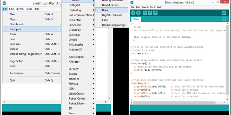Choose Close from File menu

(32, 34)
